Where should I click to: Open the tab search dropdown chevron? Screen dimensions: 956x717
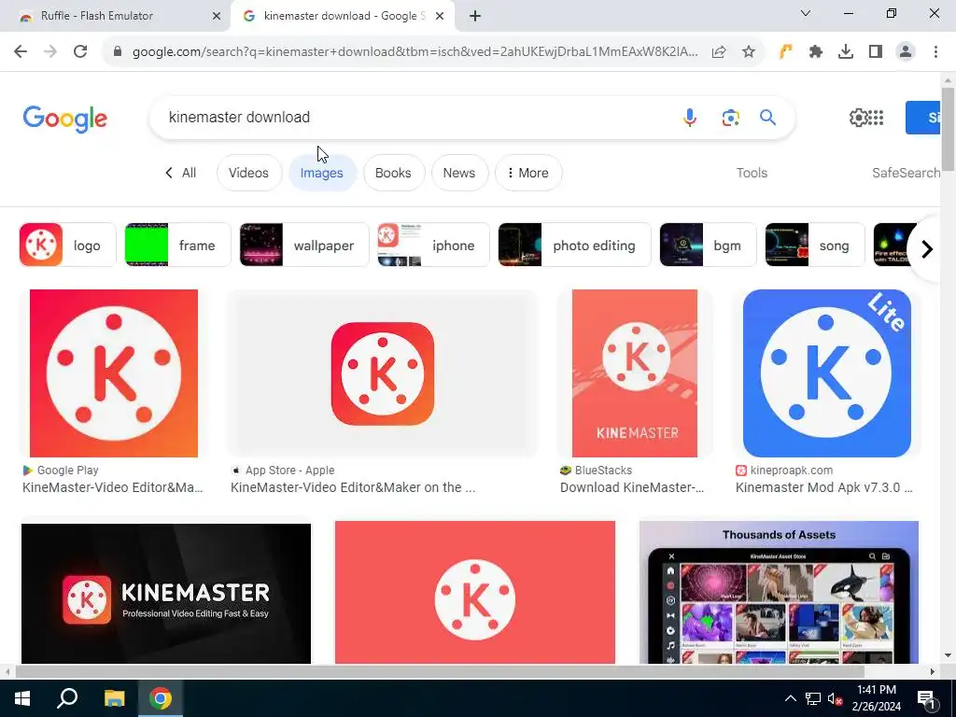point(806,13)
